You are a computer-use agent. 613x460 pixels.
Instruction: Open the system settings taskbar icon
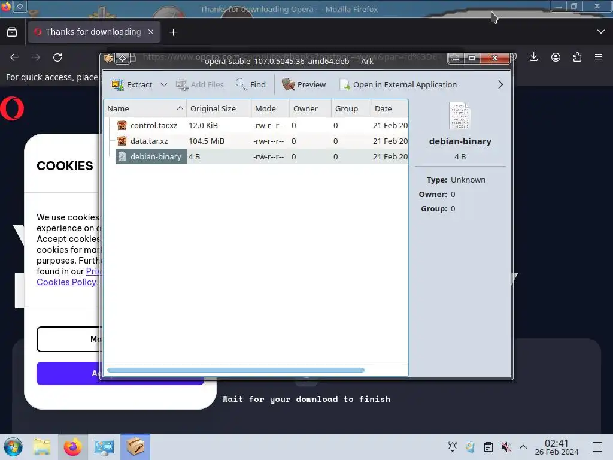coord(104,447)
